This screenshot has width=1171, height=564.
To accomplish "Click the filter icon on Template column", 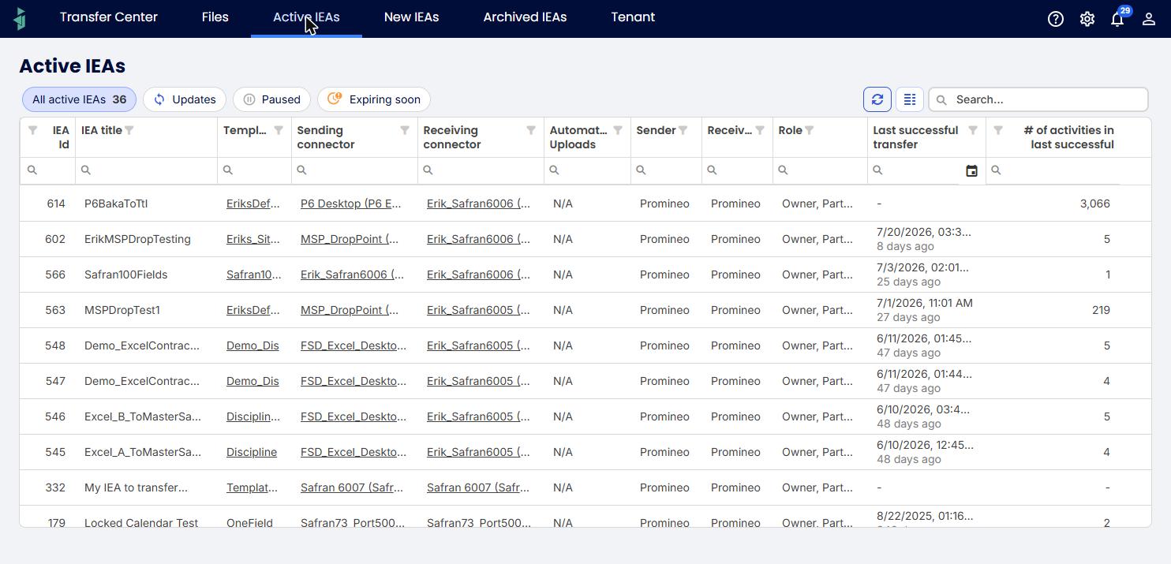I will [x=279, y=130].
